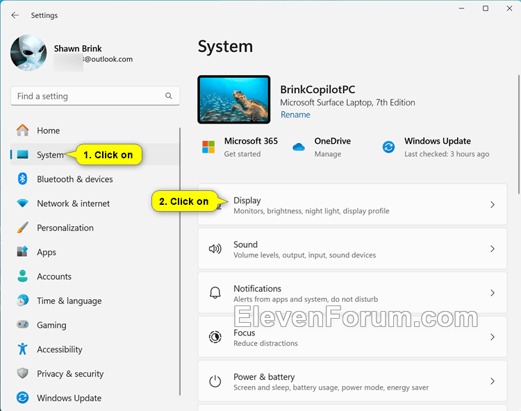Expand Display with its chevron arrow
Image resolution: width=521 pixels, height=411 pixels.
pos(493,205)
